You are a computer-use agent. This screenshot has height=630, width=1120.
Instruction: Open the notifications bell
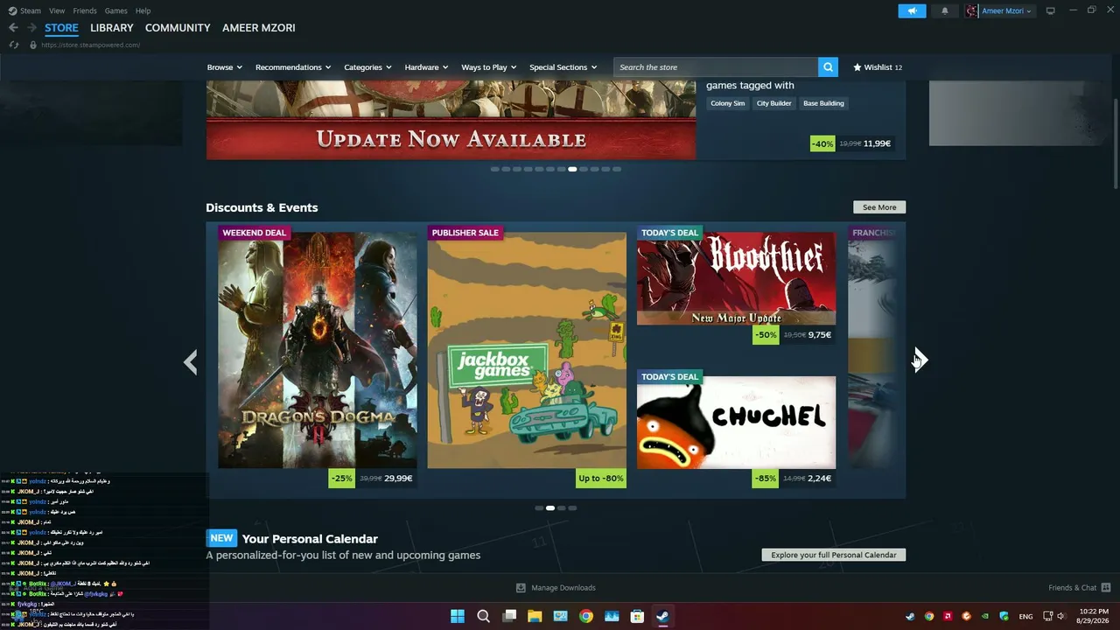click(944, 10)
